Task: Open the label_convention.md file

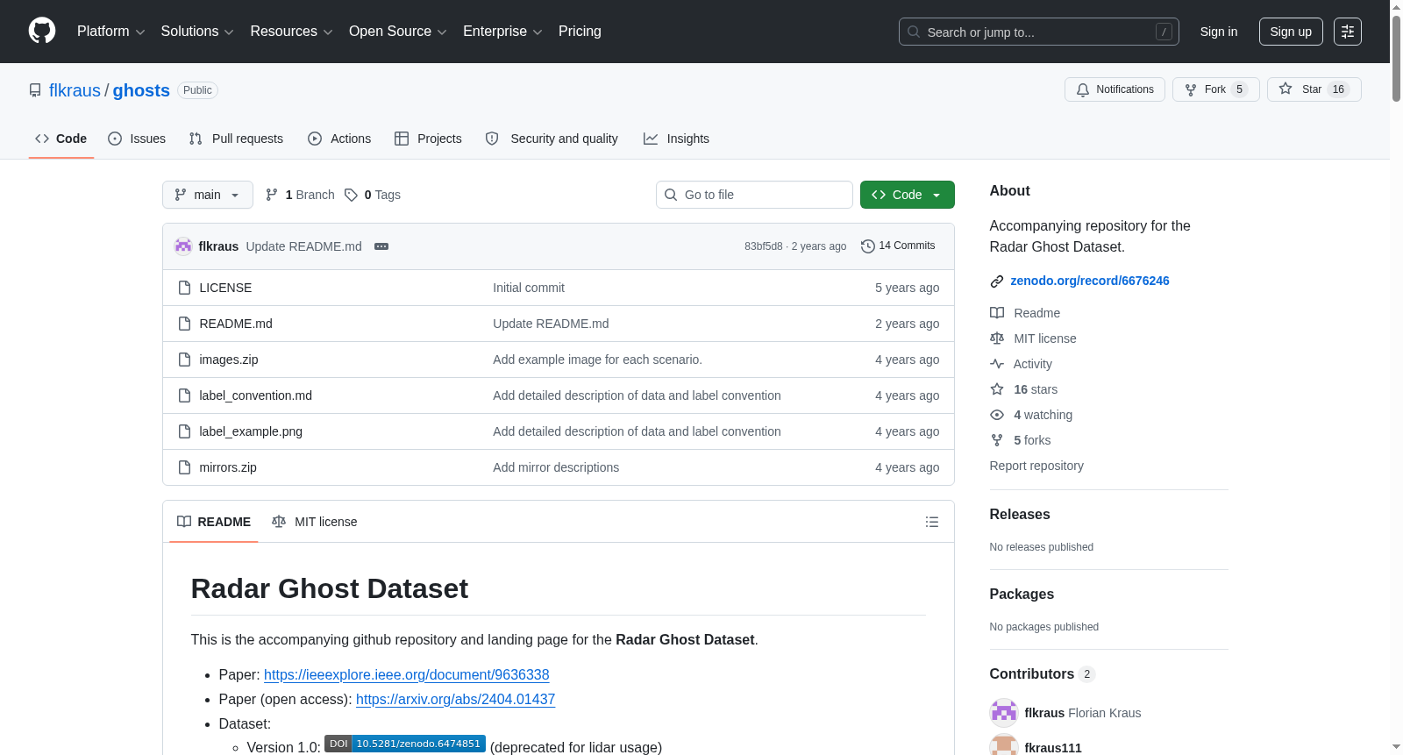Action: click(x=256, y=395)
